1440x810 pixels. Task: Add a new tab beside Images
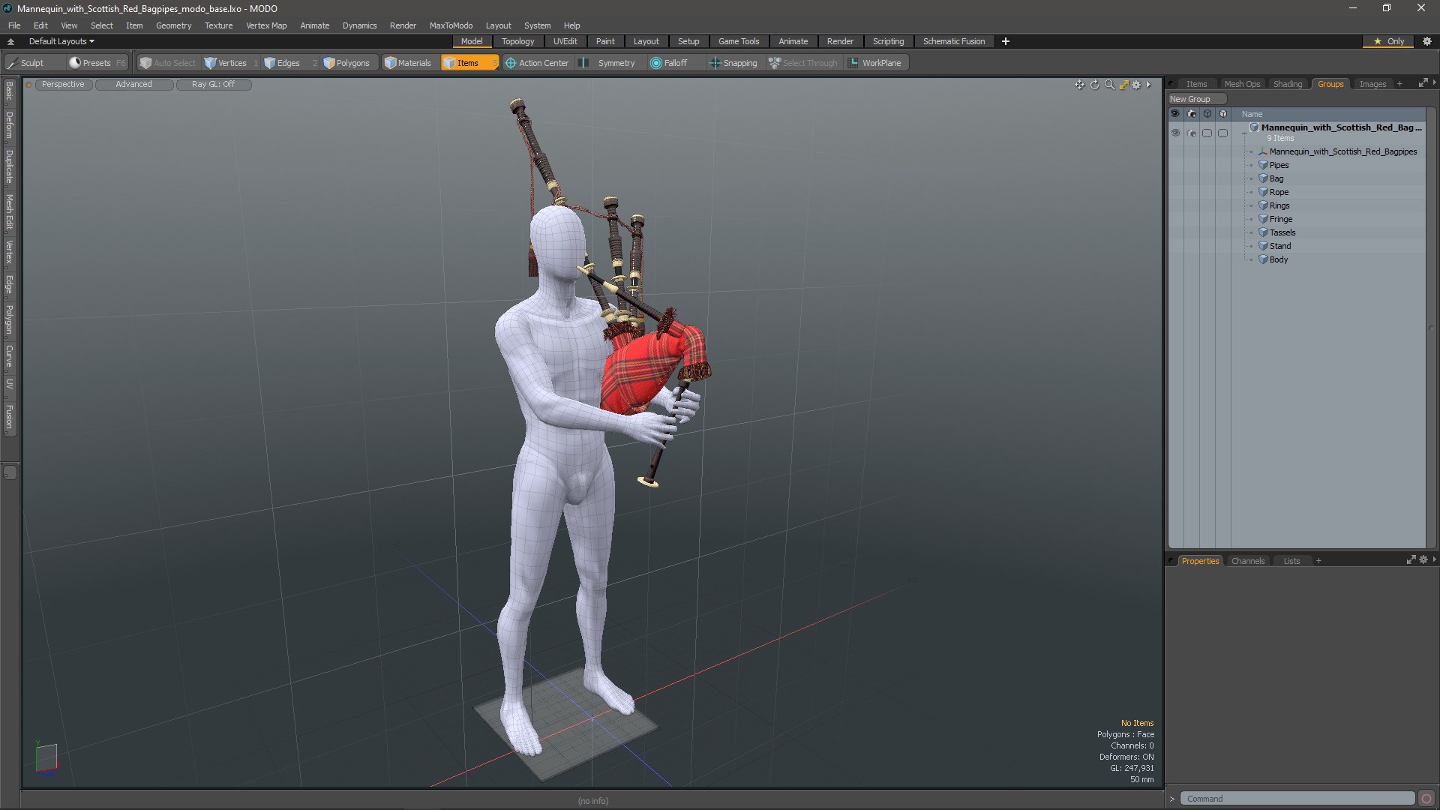click(x=1399, y=84)
